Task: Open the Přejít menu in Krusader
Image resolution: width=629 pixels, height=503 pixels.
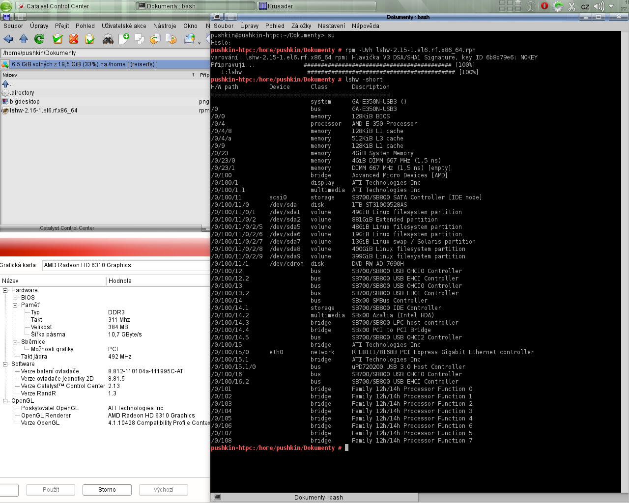Action: click(x=62, y=26)
